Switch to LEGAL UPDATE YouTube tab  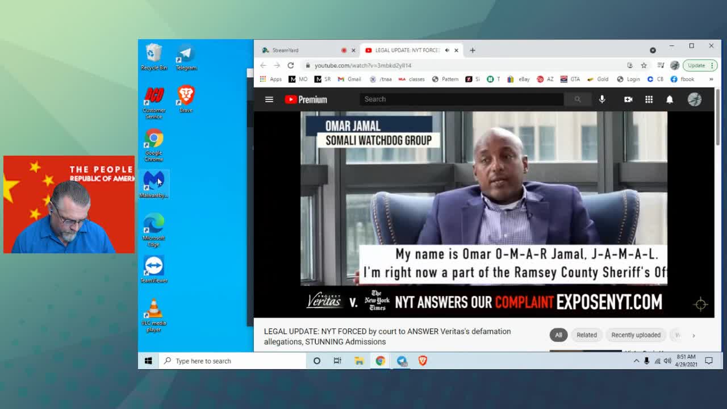[x=407, y=50]
